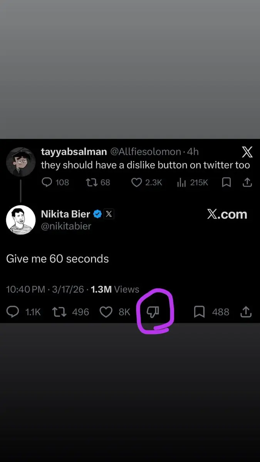The width and height of the screenshot is (260, 462).
Task: Open @nikitabier handle link
Action: click(66, 226)
